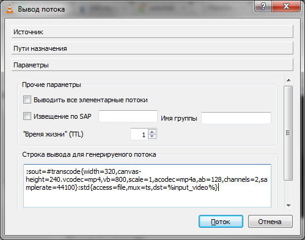Expand the Источник section
The width and height of the screenshot is (305, 240).
coord(152,32)
